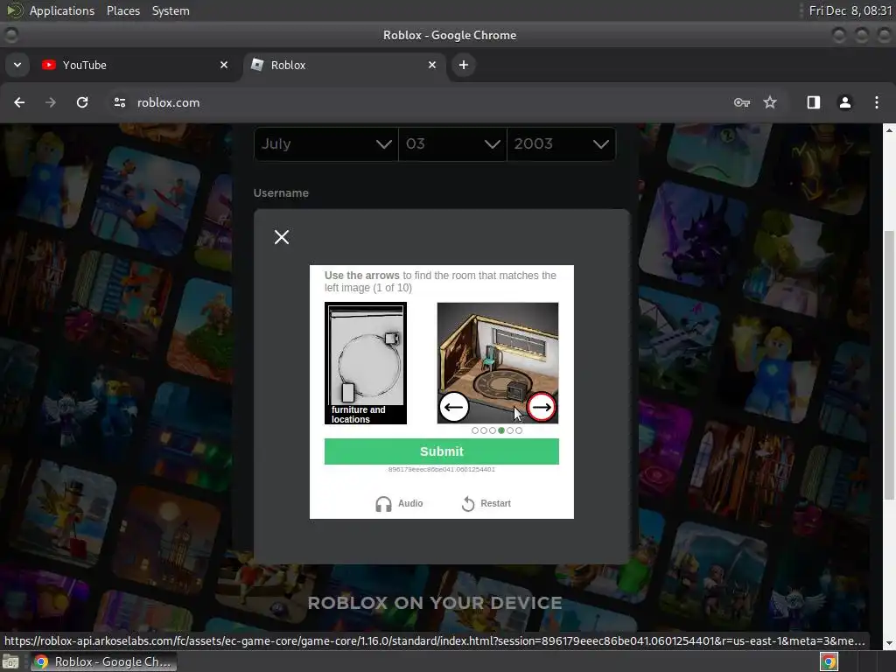
Task: Open the Places menu
Action: pos(123,10)
